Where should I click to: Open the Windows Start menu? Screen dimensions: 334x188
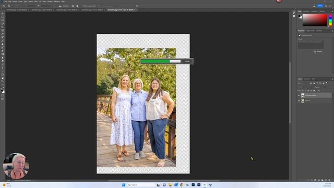(x=124, y=185)
